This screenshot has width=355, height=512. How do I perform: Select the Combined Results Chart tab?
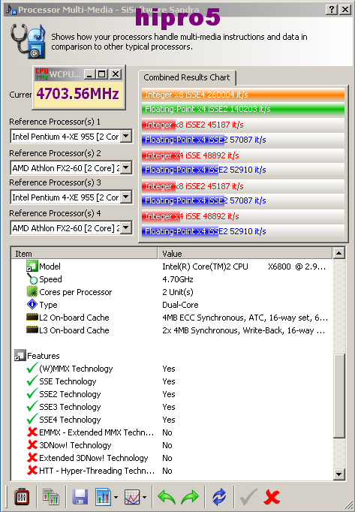click(x=187, y=77)
